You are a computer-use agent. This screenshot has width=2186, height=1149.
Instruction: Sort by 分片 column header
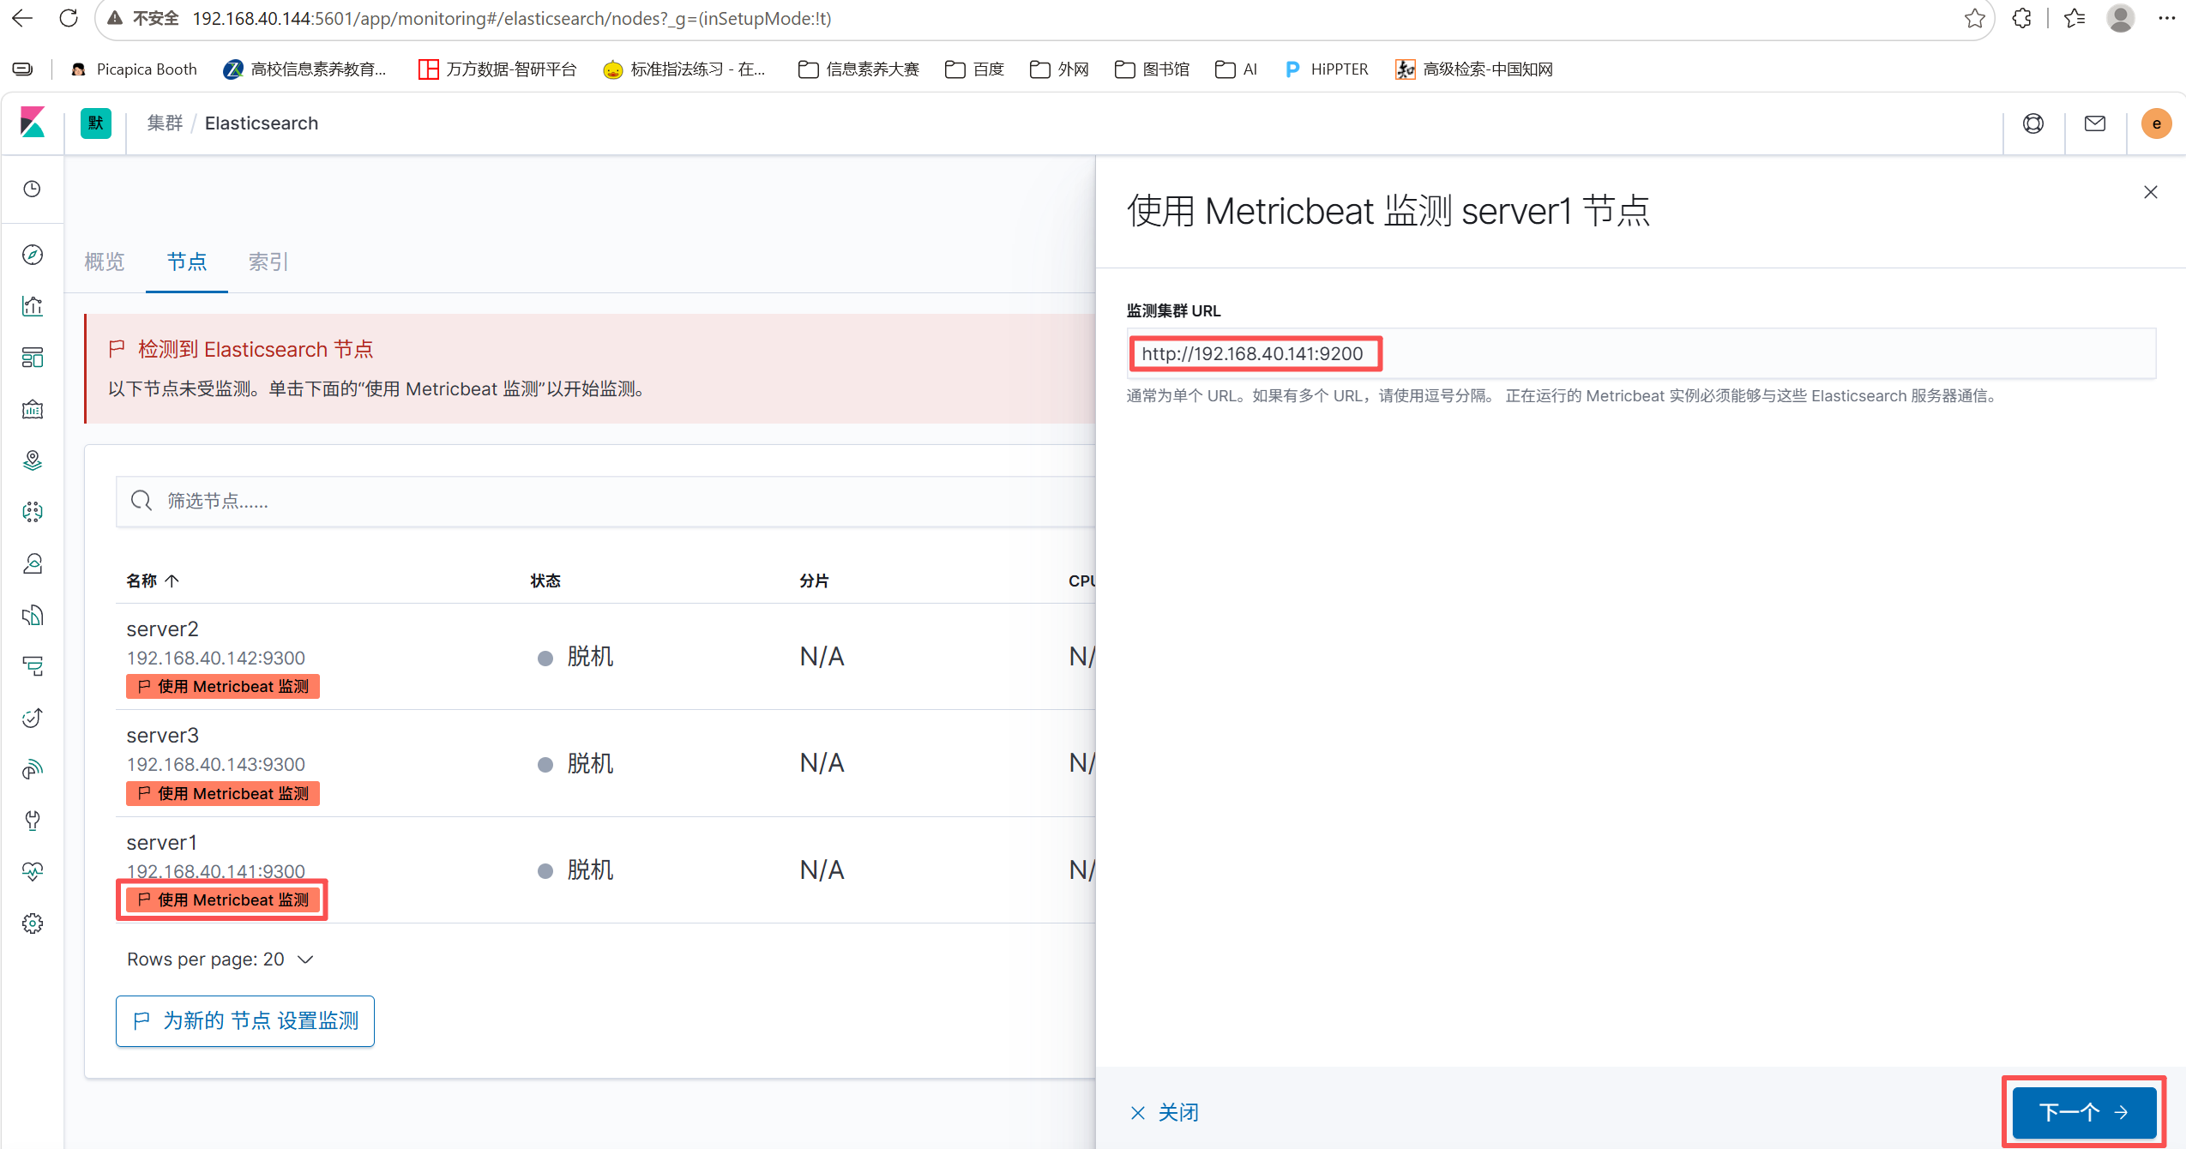coord(814,581)
